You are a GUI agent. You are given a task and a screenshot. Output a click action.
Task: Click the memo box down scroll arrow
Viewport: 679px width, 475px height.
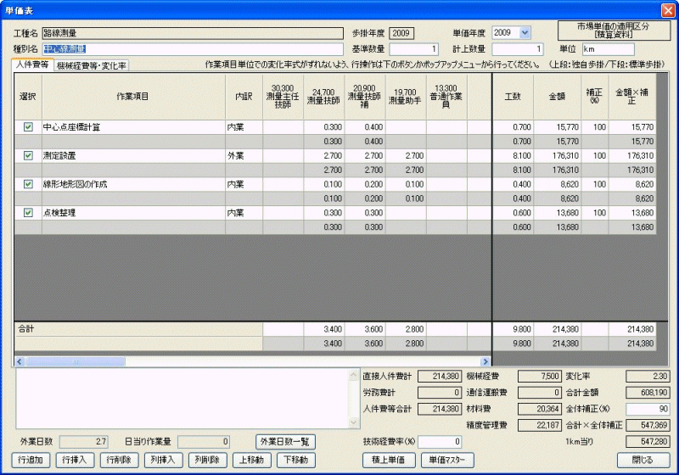coord(354,422)
